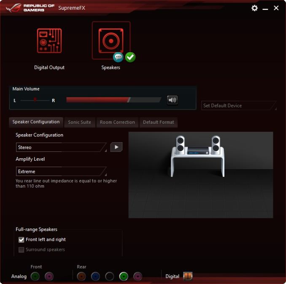Open the Stereo speaker configuration dropdown
Screen dimensions: 286x284
click(x=61, y=147)
